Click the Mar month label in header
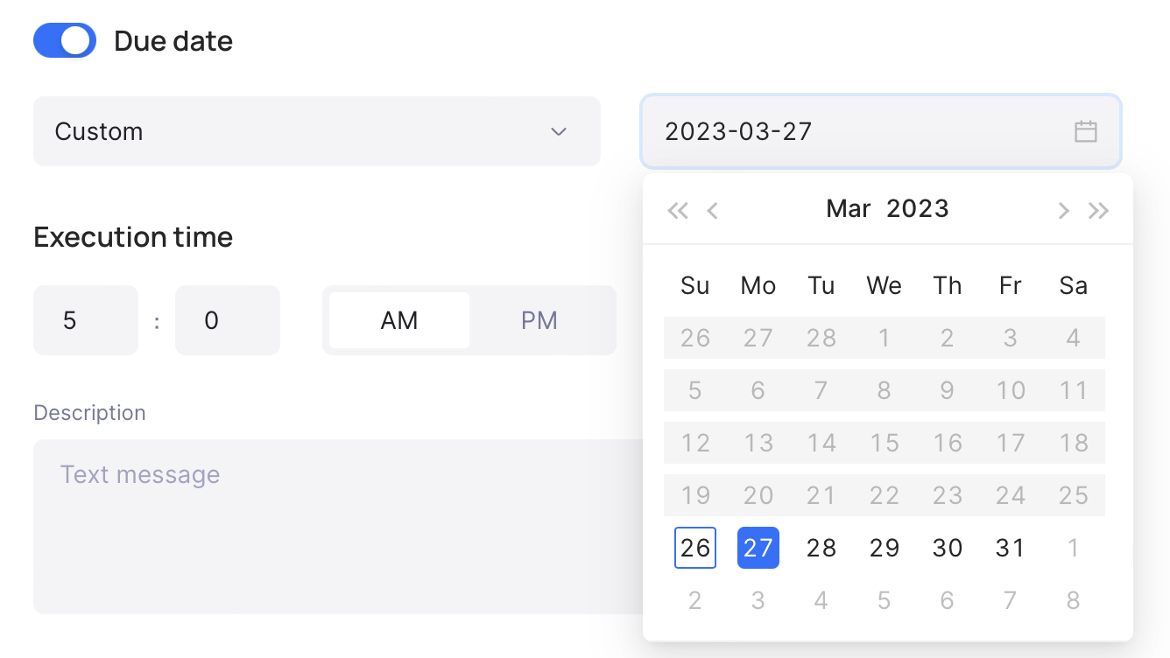This screenshot has width=1170, height=658. coord(848,209)
